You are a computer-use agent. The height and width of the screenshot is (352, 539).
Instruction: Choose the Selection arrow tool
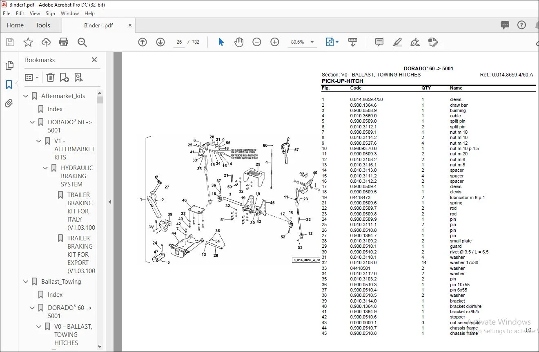[221, 42]
